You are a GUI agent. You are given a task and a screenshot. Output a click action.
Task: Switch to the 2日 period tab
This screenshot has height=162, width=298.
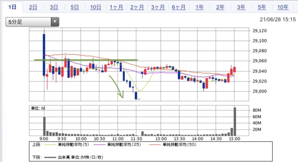point(33,7)
